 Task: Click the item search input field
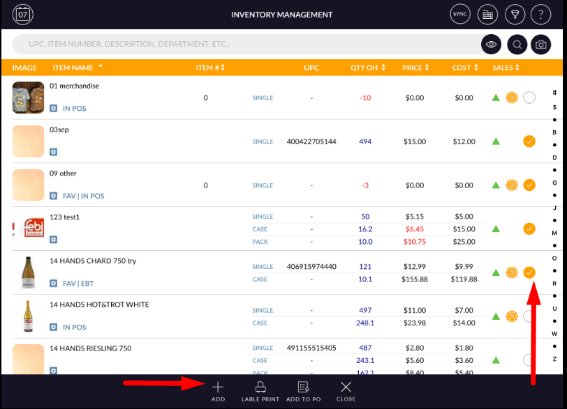244,45
